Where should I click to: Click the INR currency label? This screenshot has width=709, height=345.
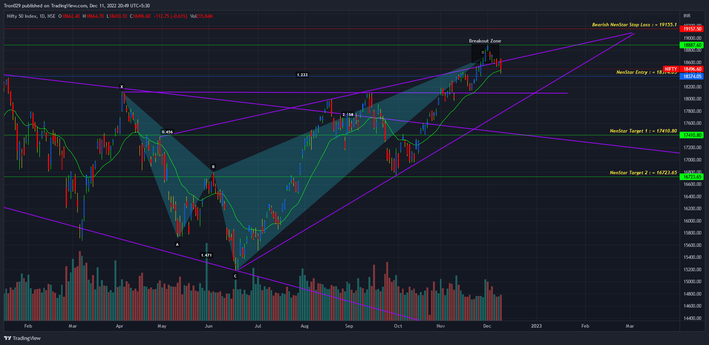(x=687, y=16)
